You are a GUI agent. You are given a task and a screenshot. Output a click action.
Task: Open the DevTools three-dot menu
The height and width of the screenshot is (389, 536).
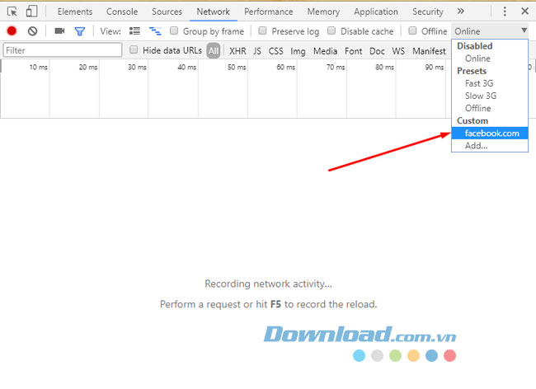click(x=505, y=12)
